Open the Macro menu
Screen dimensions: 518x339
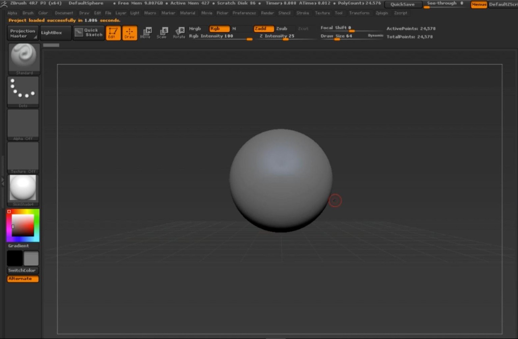point(150,13)
